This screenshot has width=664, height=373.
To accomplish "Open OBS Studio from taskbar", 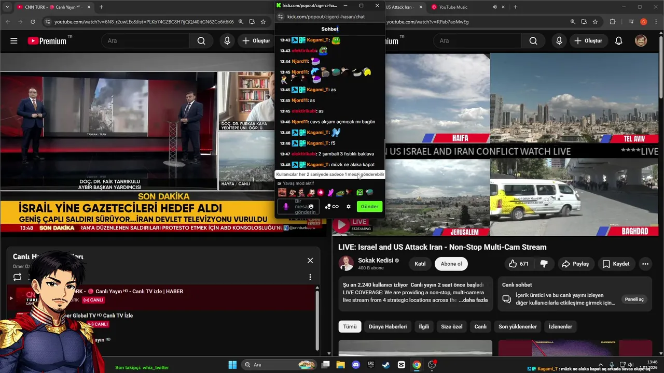I will coord(432,365).
